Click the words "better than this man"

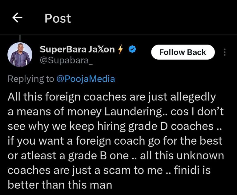(x=59, y=185)
